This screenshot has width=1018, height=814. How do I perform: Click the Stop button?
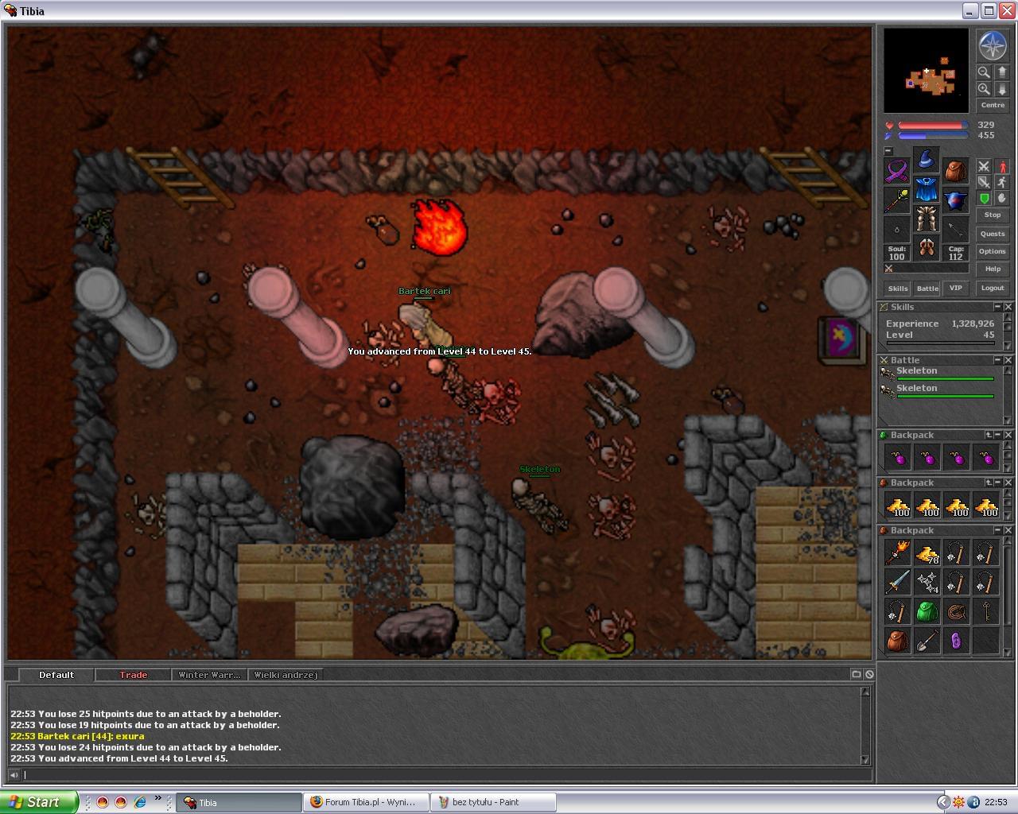coord(993,215)
